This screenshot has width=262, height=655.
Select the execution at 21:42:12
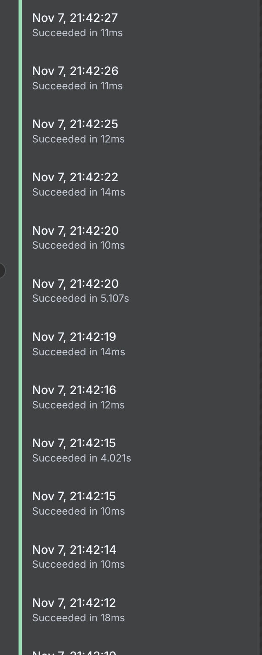[74, 603]
